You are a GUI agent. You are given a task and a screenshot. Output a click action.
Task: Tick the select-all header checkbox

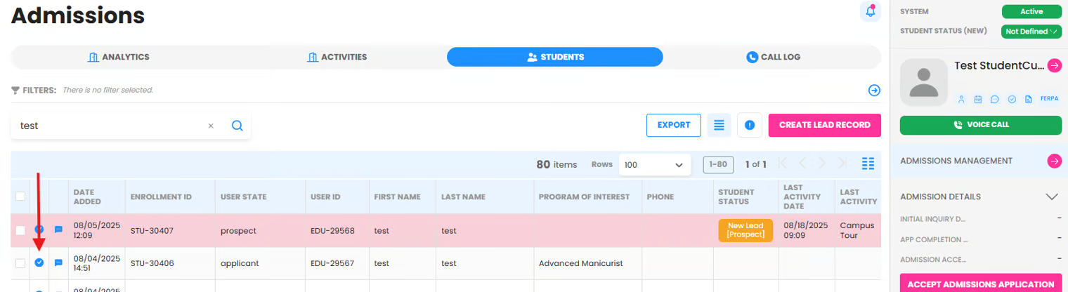pyautogui.click(x=20, y=197)
